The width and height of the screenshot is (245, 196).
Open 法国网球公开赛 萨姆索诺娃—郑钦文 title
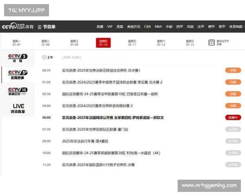[113, 118]
